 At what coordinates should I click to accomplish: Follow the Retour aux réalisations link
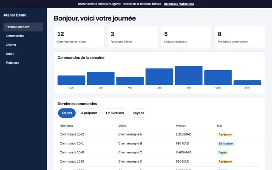pyautogui.click(x=179, y=4)
